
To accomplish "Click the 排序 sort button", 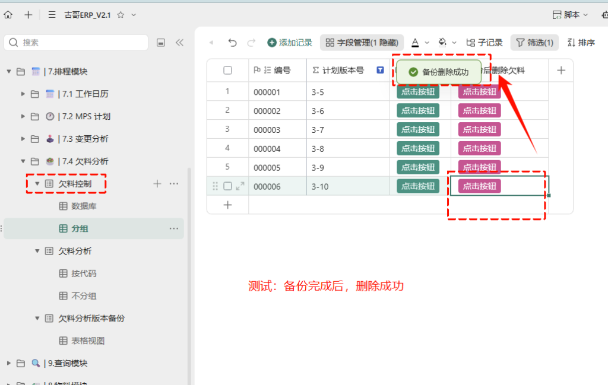I will tap(581, 43).
